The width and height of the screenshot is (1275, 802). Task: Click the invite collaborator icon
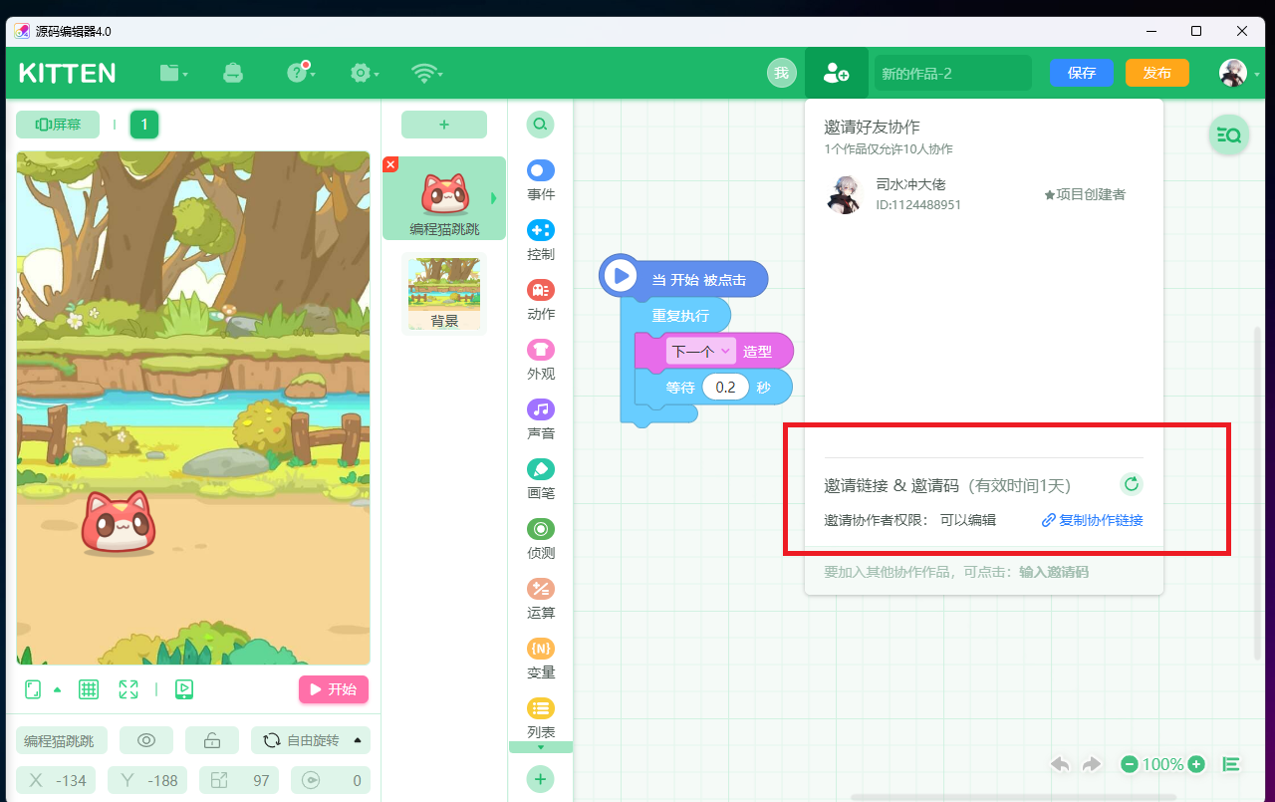(837, 73)
